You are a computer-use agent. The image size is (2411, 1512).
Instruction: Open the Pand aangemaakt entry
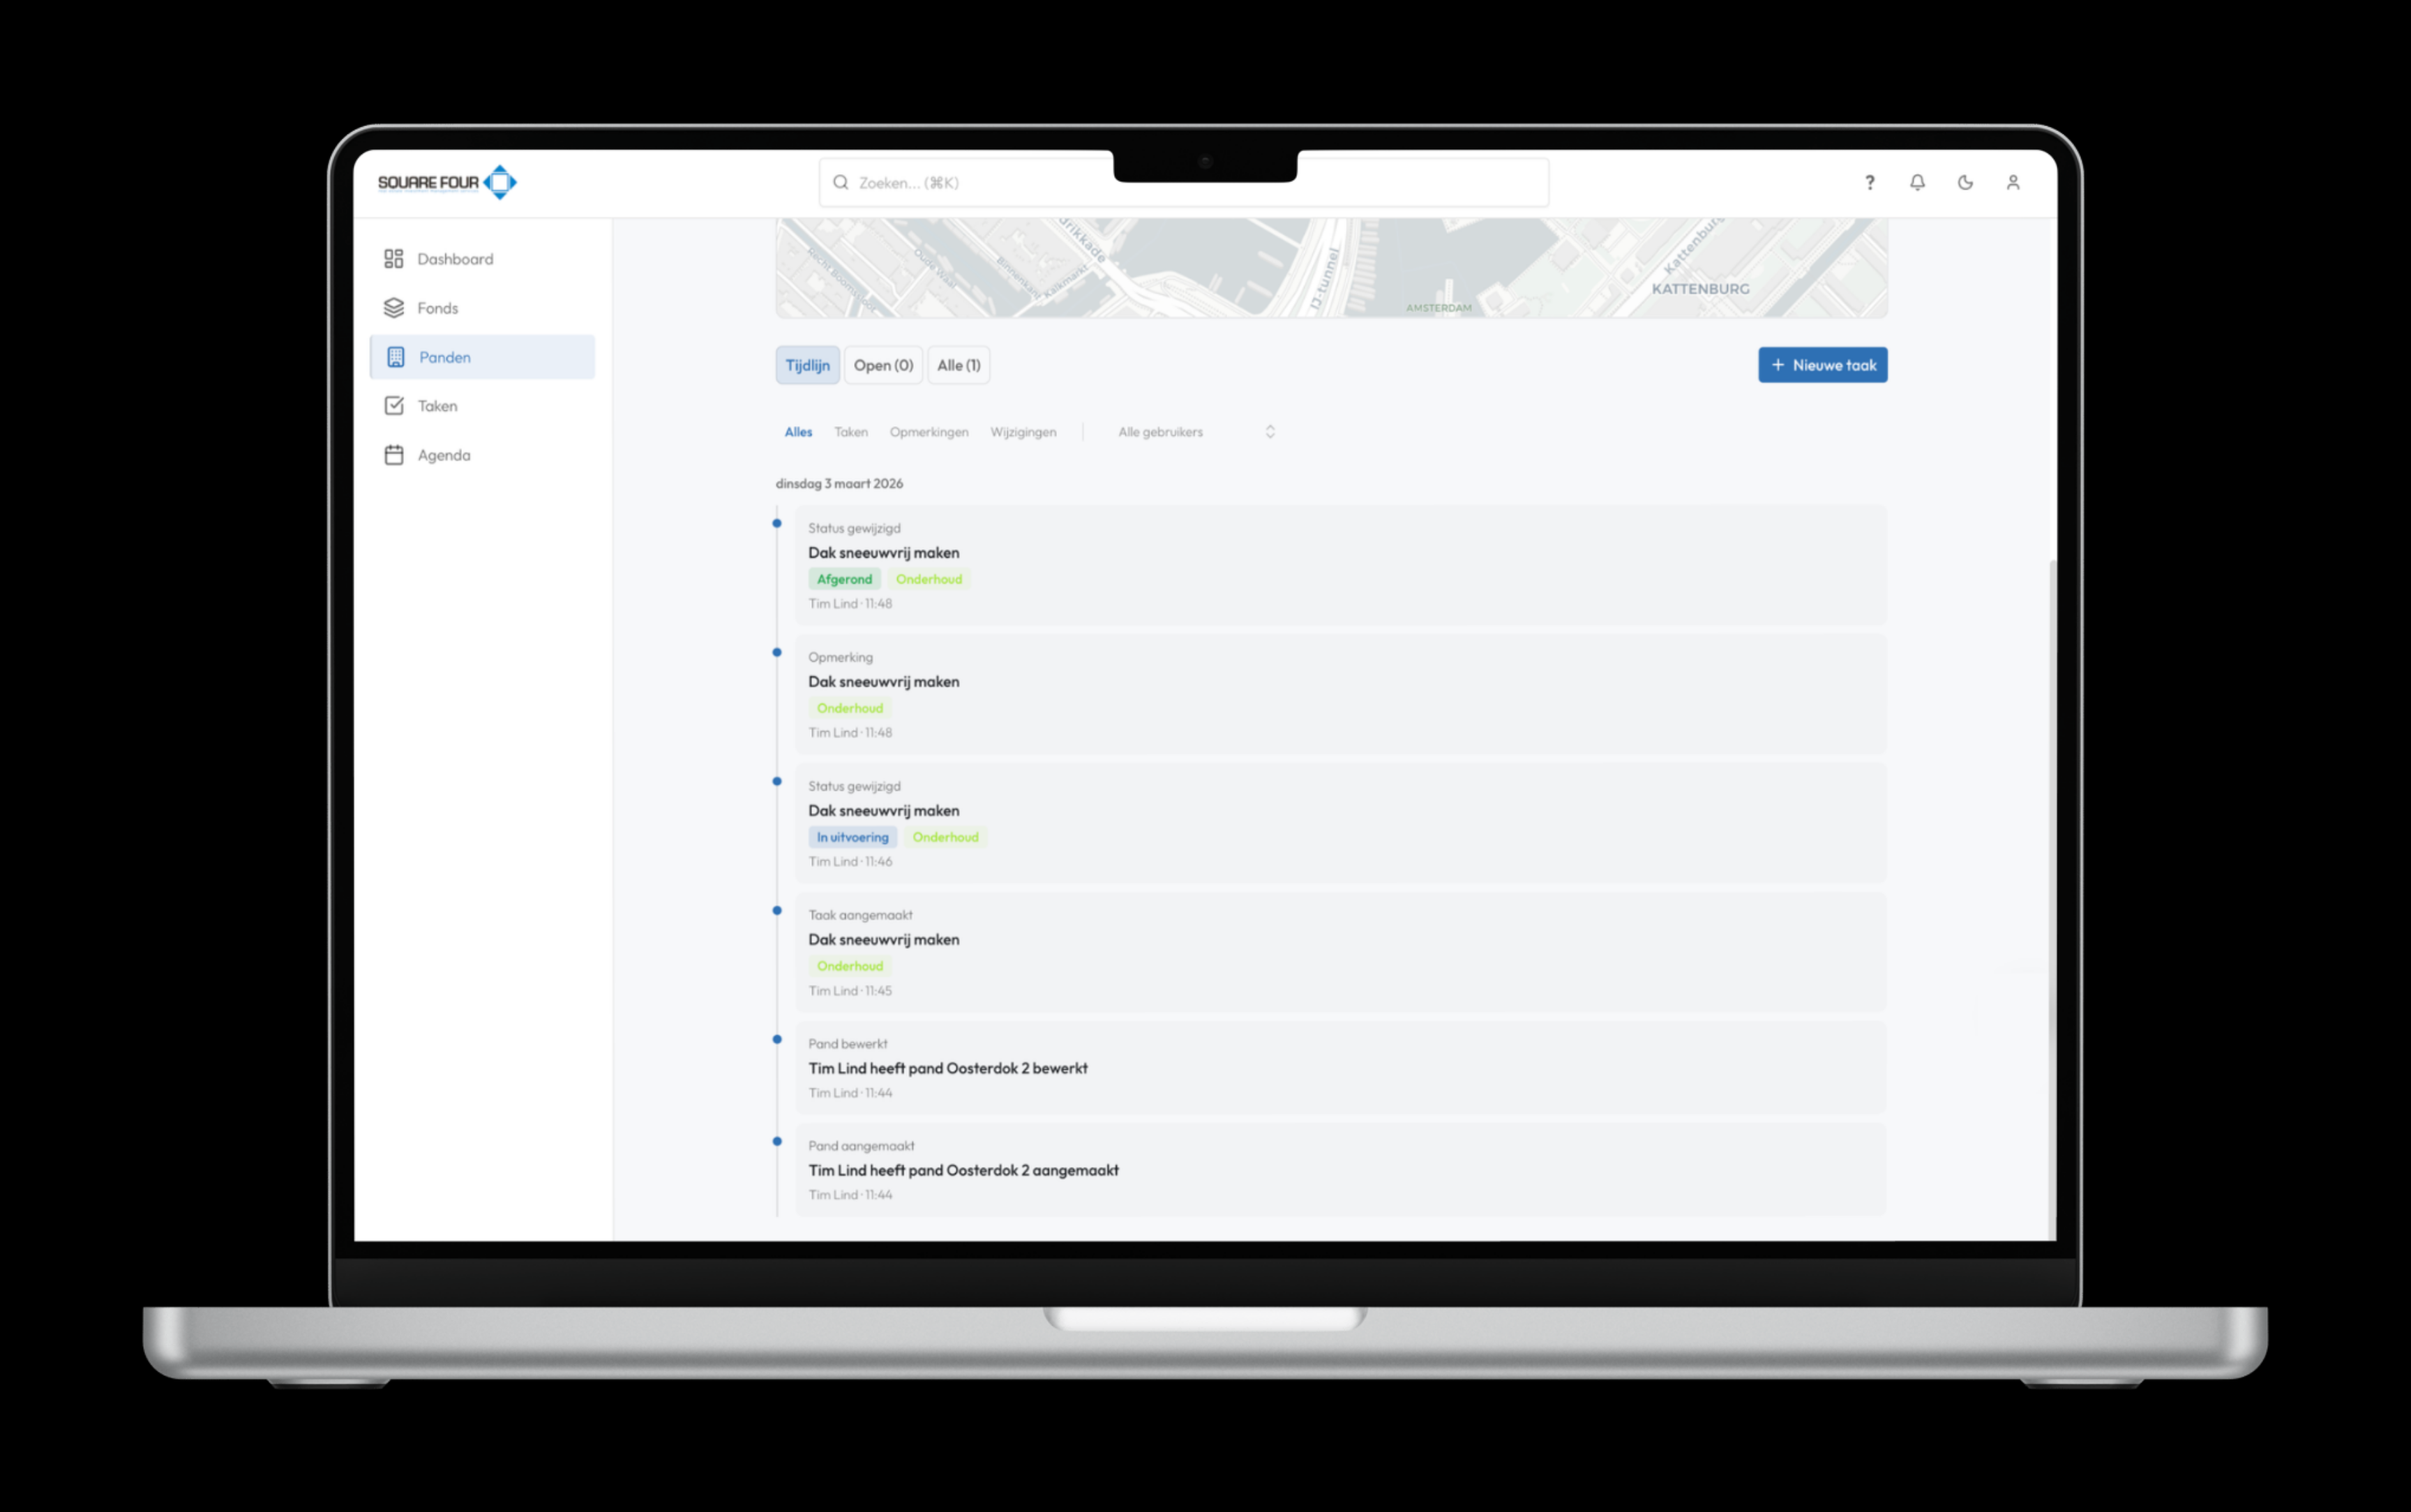[x=1340, y=1170]
